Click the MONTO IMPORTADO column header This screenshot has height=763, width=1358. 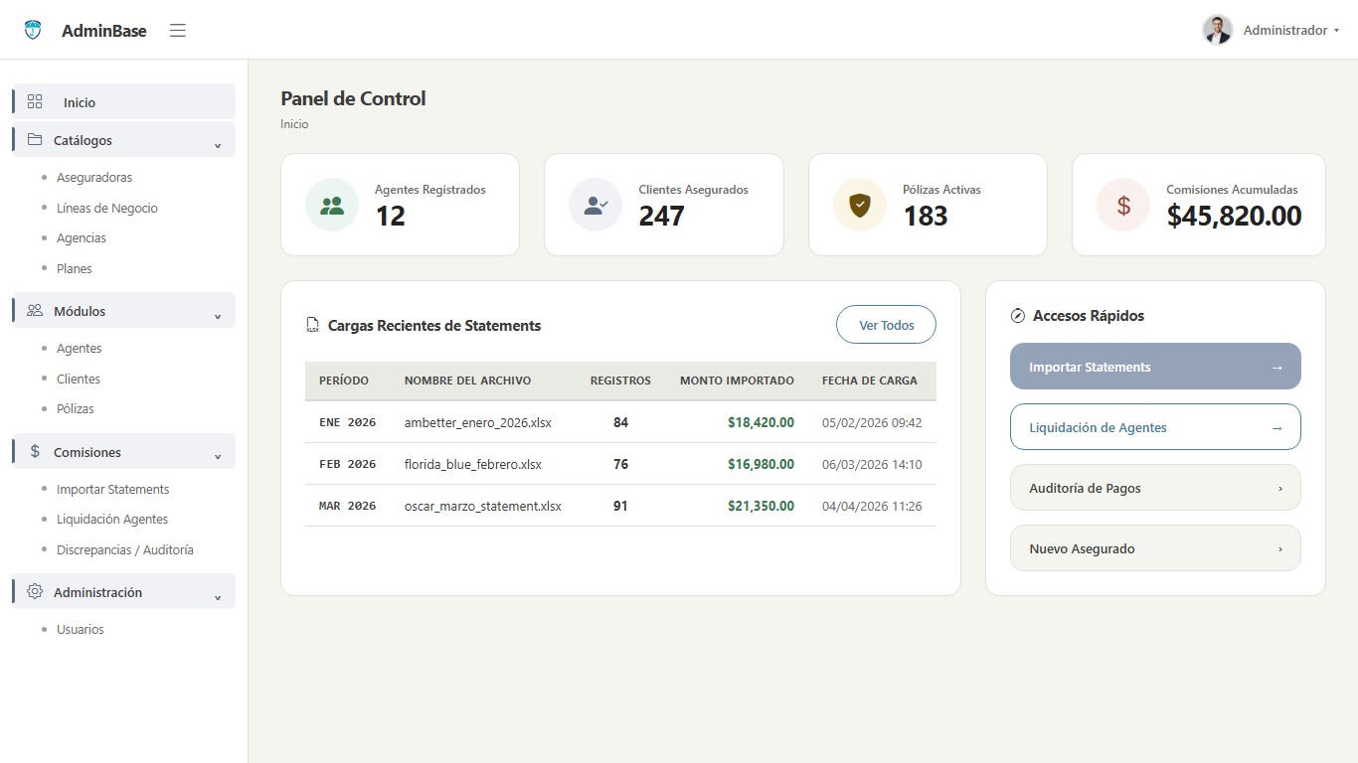[737, 381]
